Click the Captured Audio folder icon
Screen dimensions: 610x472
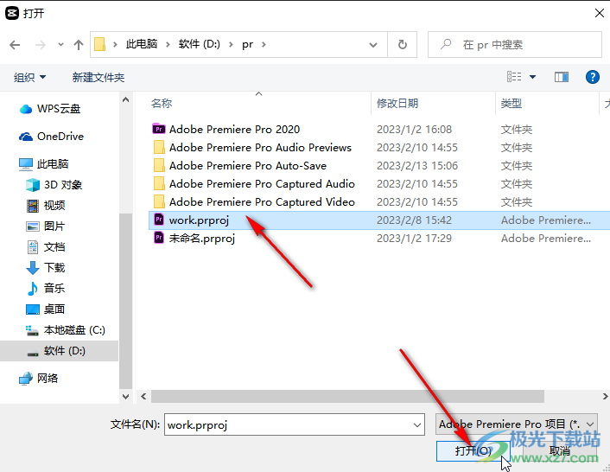coord(159,183)
